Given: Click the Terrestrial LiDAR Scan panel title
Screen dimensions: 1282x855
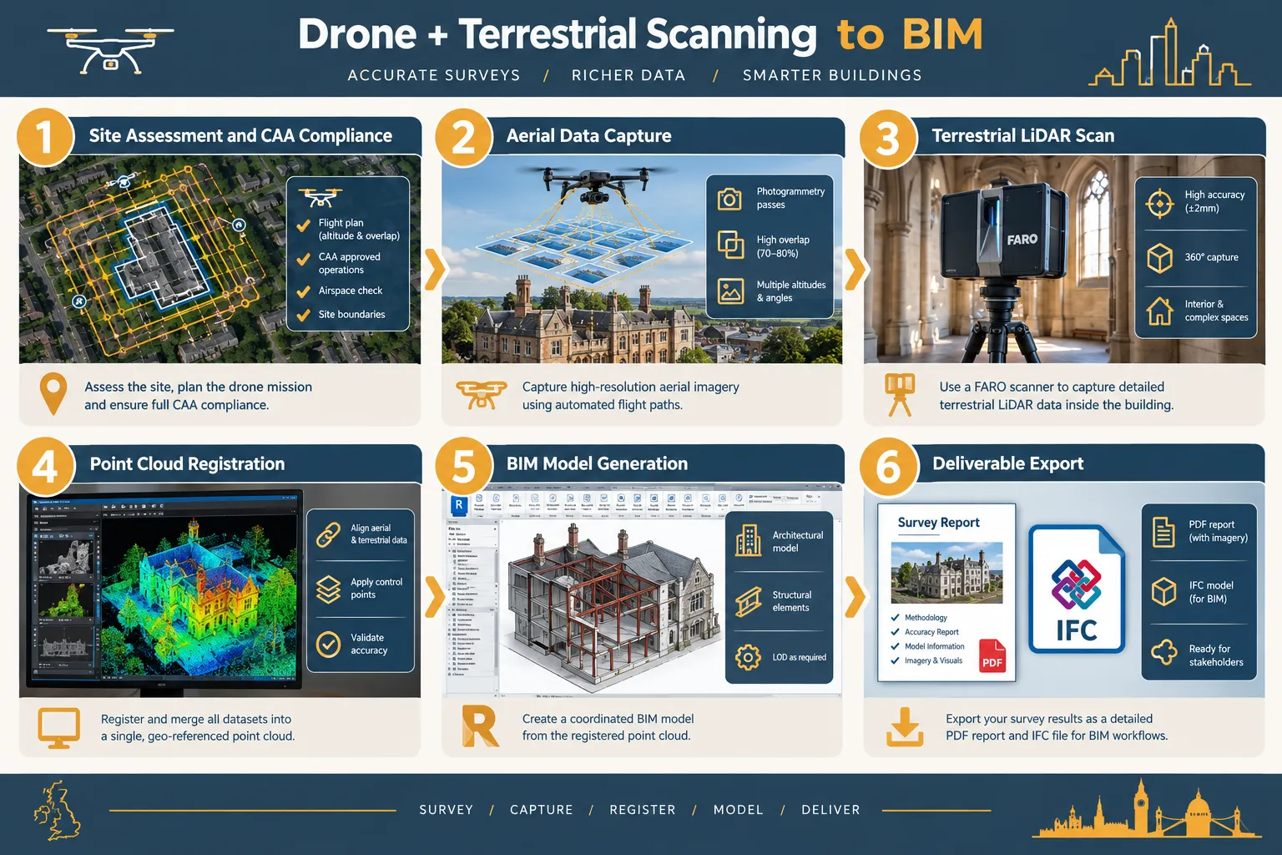Looking at the screenshot, I should click(x=1022, y=135).
